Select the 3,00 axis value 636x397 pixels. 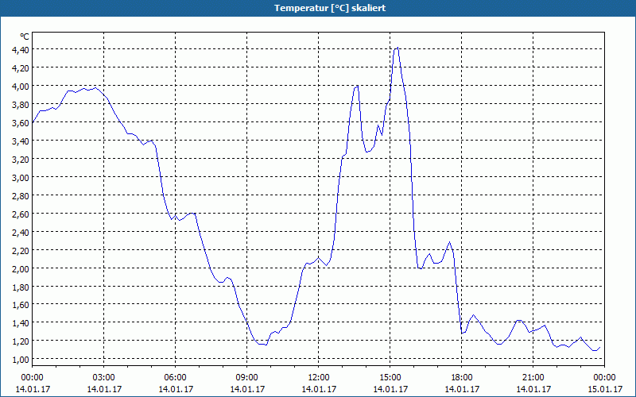click(21, 177)
